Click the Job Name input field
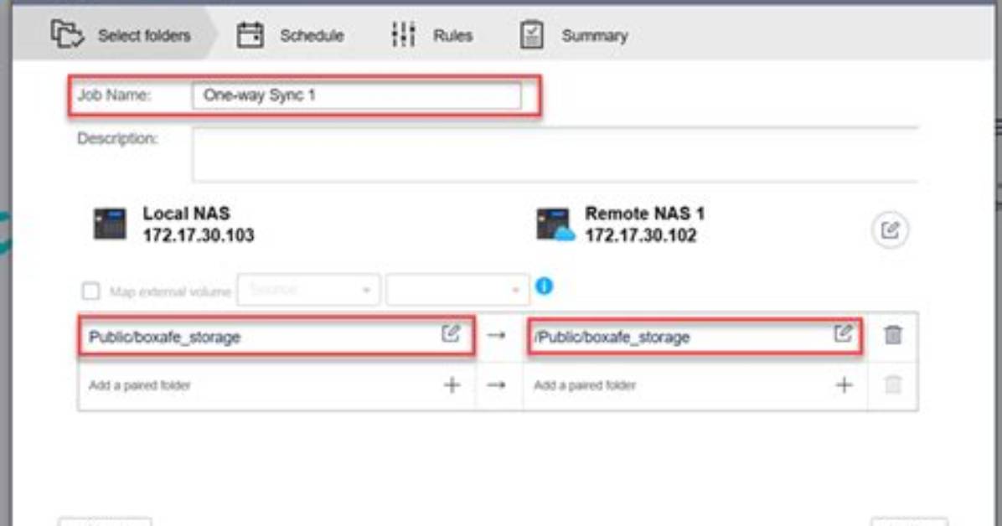The width and height of the screenshot is (1002, 526). pyautogui.click(x=357, y=95)
